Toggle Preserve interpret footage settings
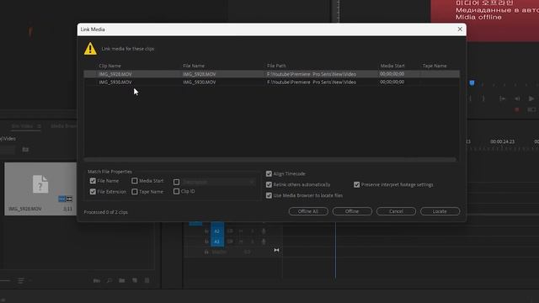 (x=356, y=184)
